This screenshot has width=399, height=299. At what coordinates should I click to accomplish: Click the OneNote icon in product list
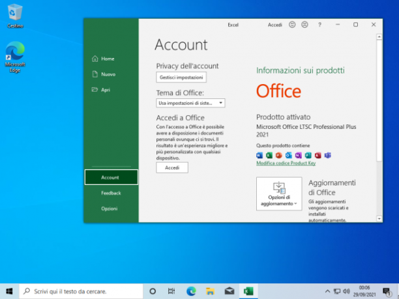pos(298,155)
